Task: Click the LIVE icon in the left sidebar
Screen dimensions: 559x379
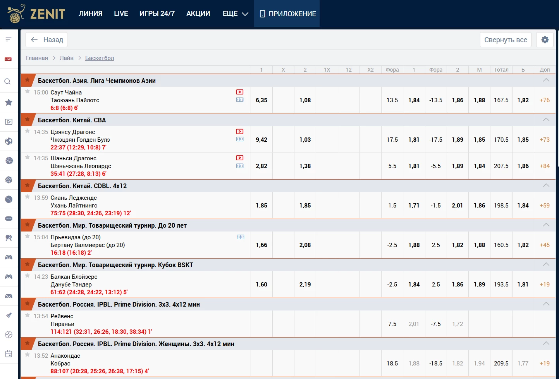Action: coord(8,59)
